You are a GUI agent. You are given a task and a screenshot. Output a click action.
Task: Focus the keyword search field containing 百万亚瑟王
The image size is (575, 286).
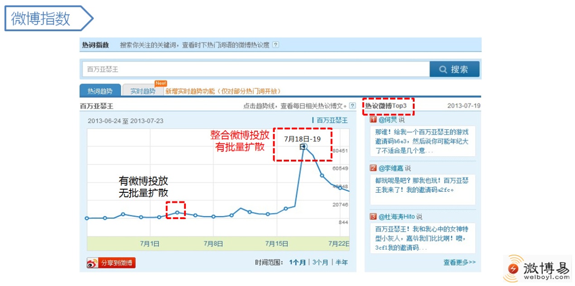pyautogui.click(x=256, y=69)
